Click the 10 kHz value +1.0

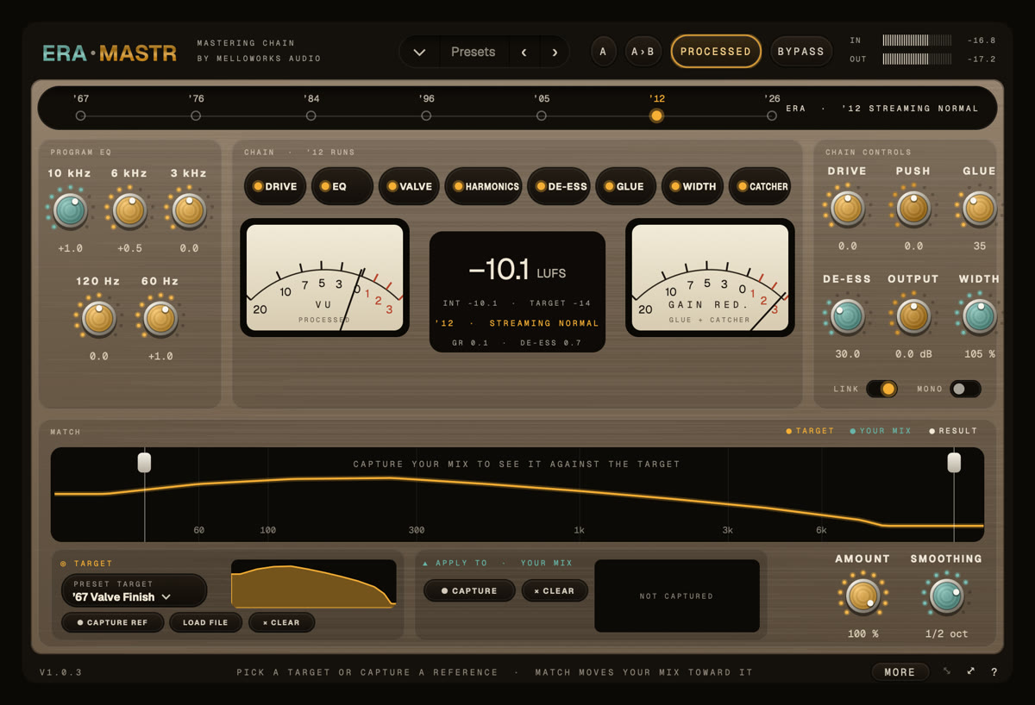click(x=70, y=248)
